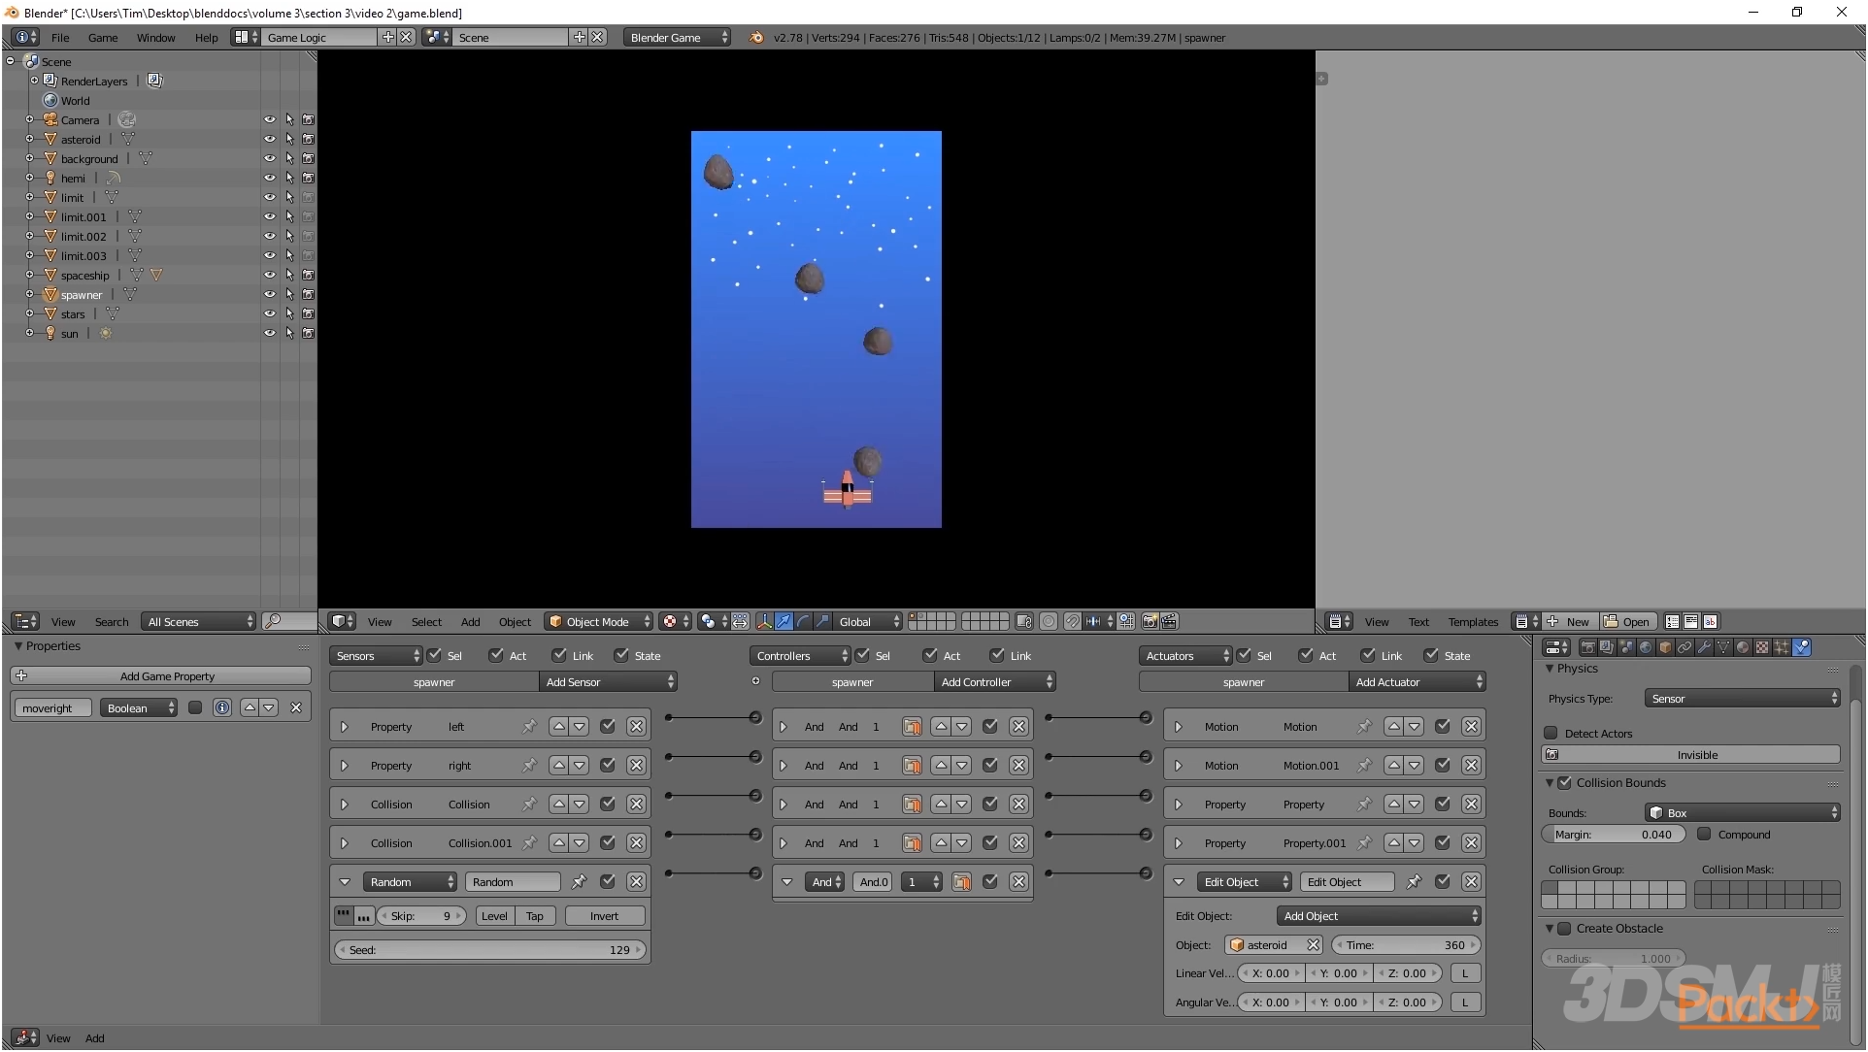Clear the asteroid object field

(1313, 945)
